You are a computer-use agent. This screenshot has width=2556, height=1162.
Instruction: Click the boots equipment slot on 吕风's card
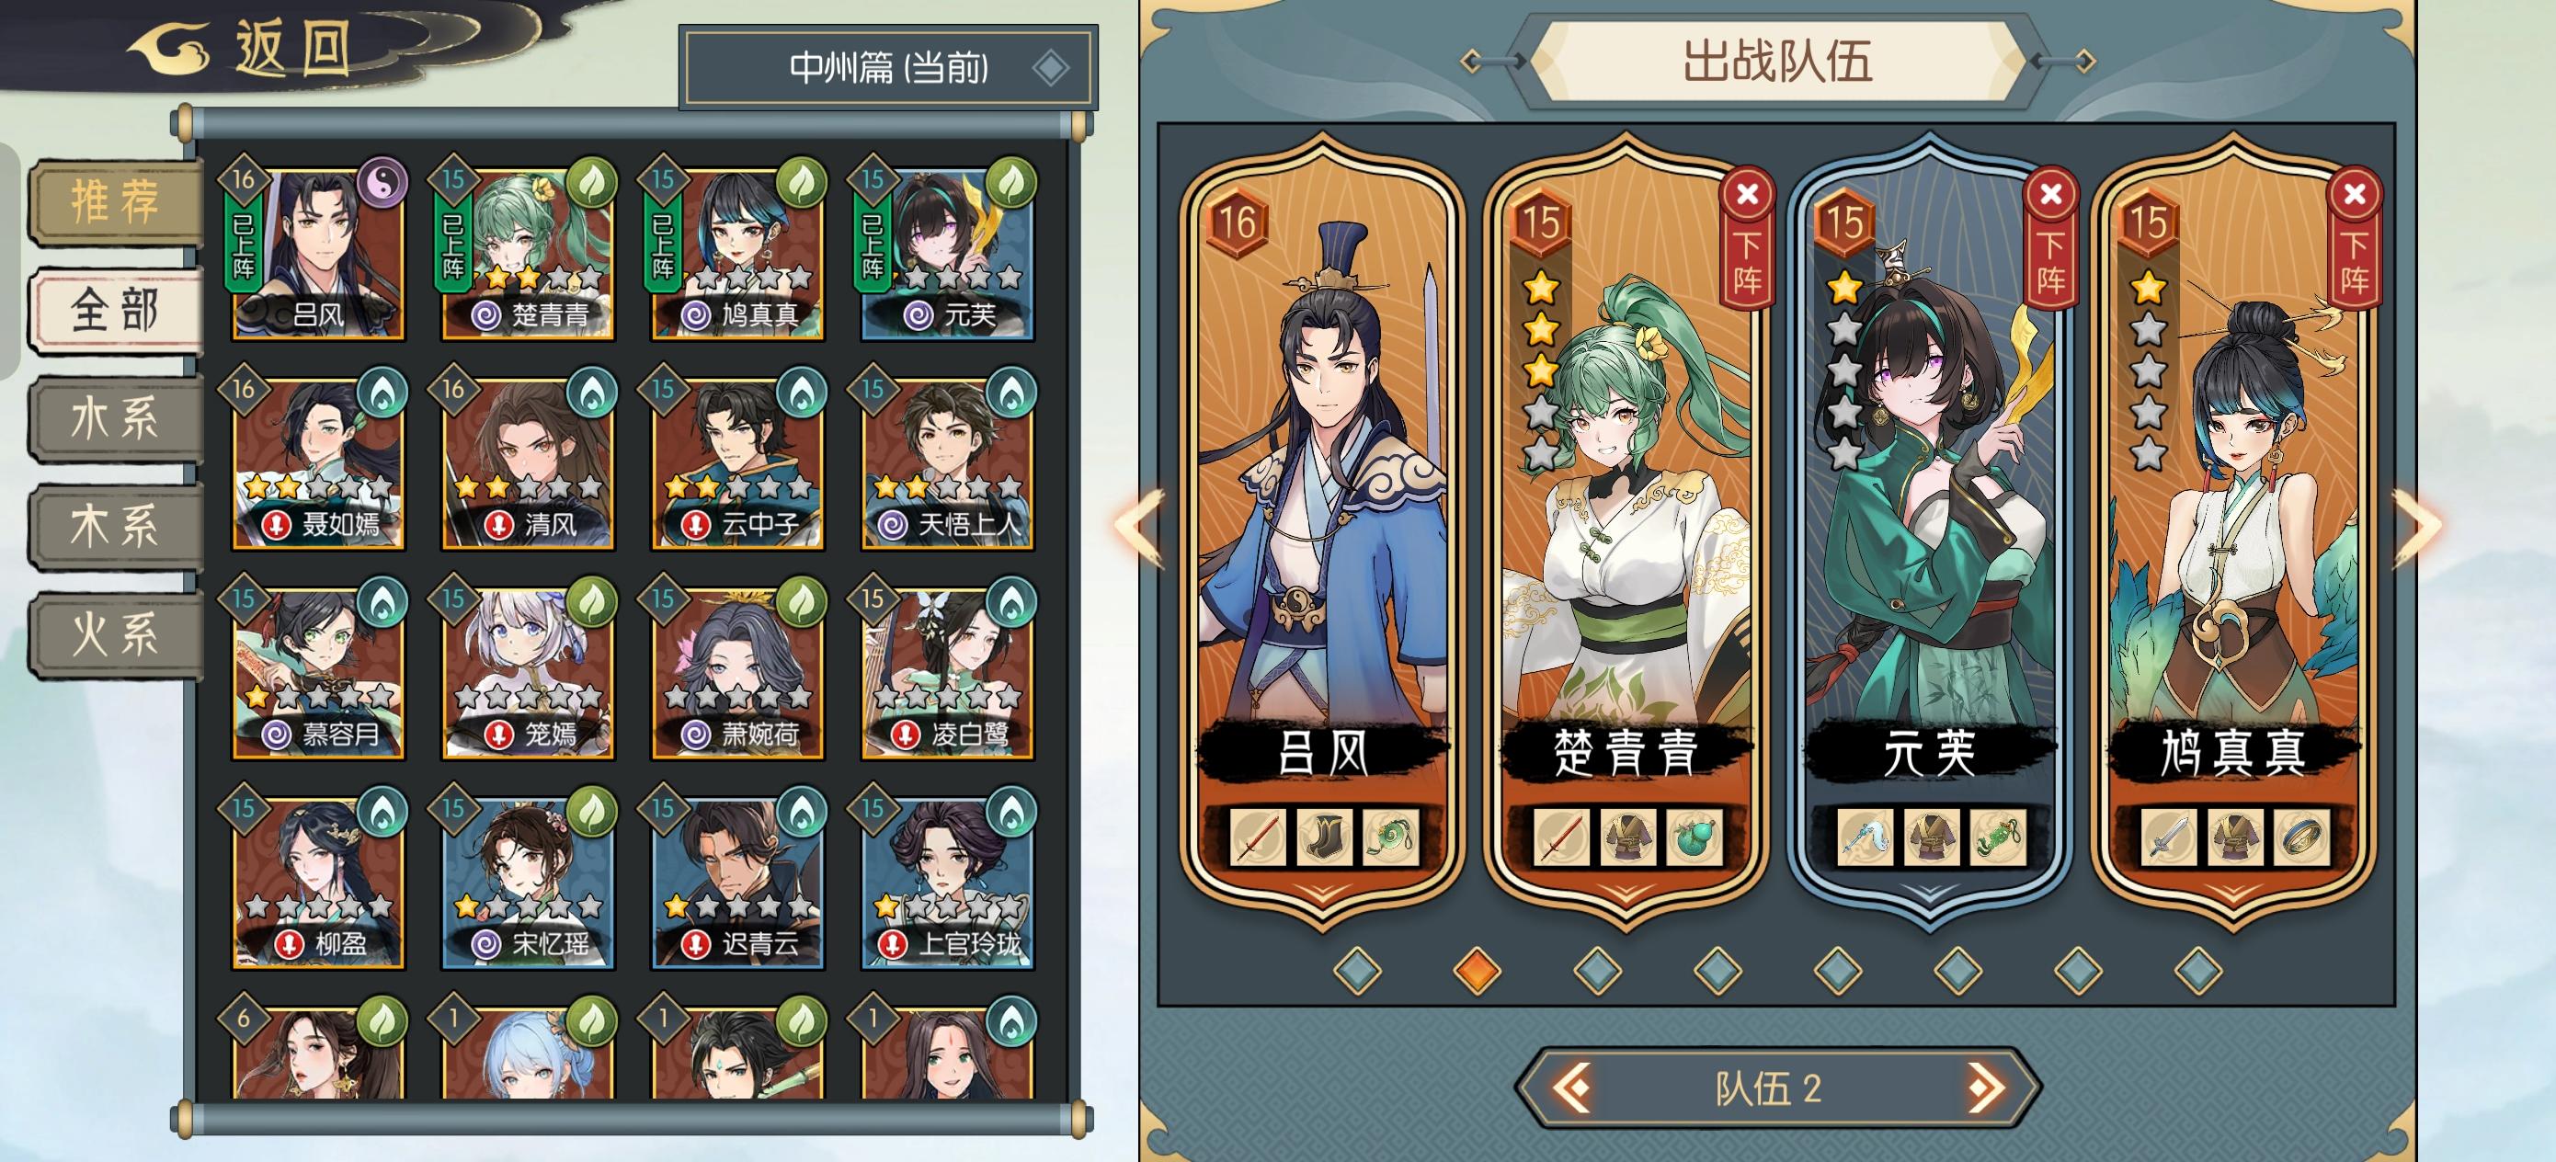coord(1323,837)
